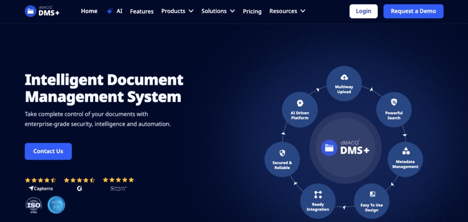Click the Secured & Reliable shield icon
Screen dimensions: 468x222
(282, 153)
